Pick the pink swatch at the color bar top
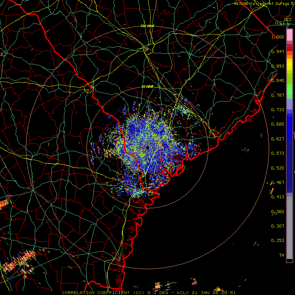The width and height of the screenshot is (295, 295). (289, 35)
